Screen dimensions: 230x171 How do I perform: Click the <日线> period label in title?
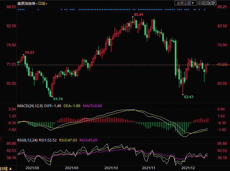pos(43,3)
